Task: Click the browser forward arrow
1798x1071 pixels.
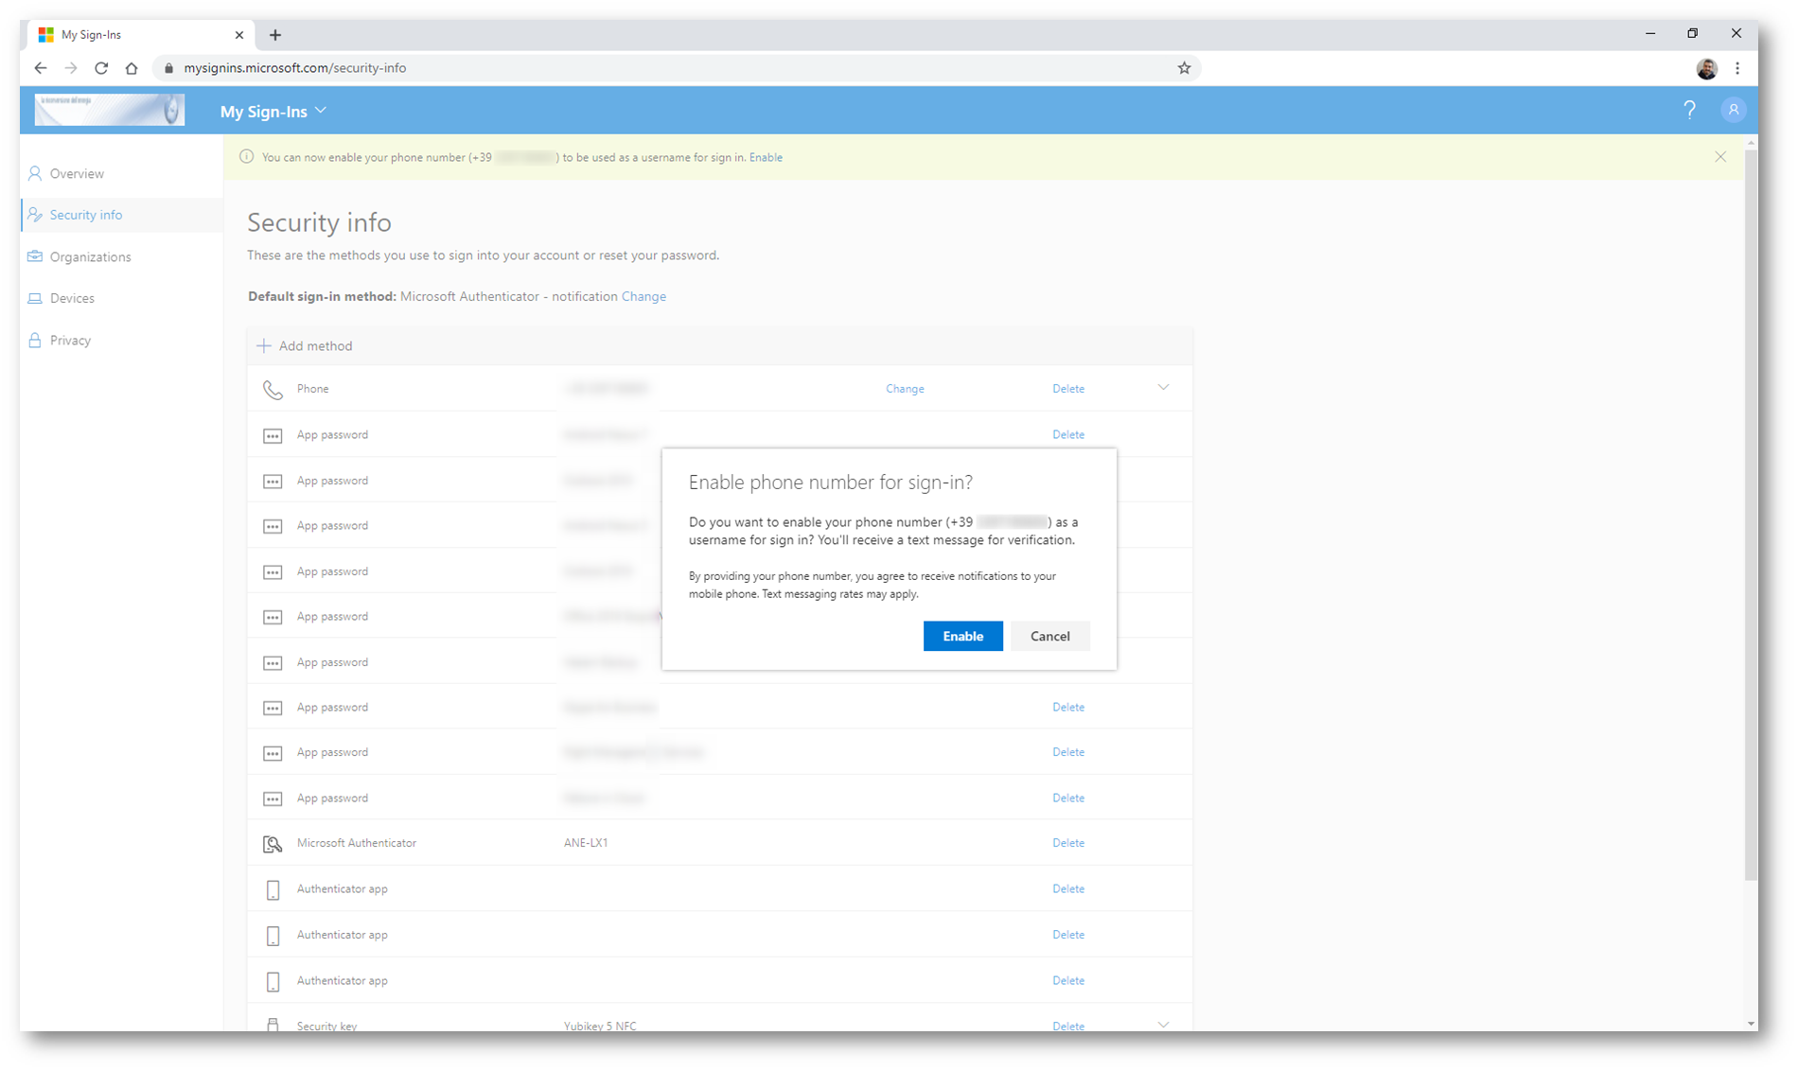Action: tap(71, 68)
